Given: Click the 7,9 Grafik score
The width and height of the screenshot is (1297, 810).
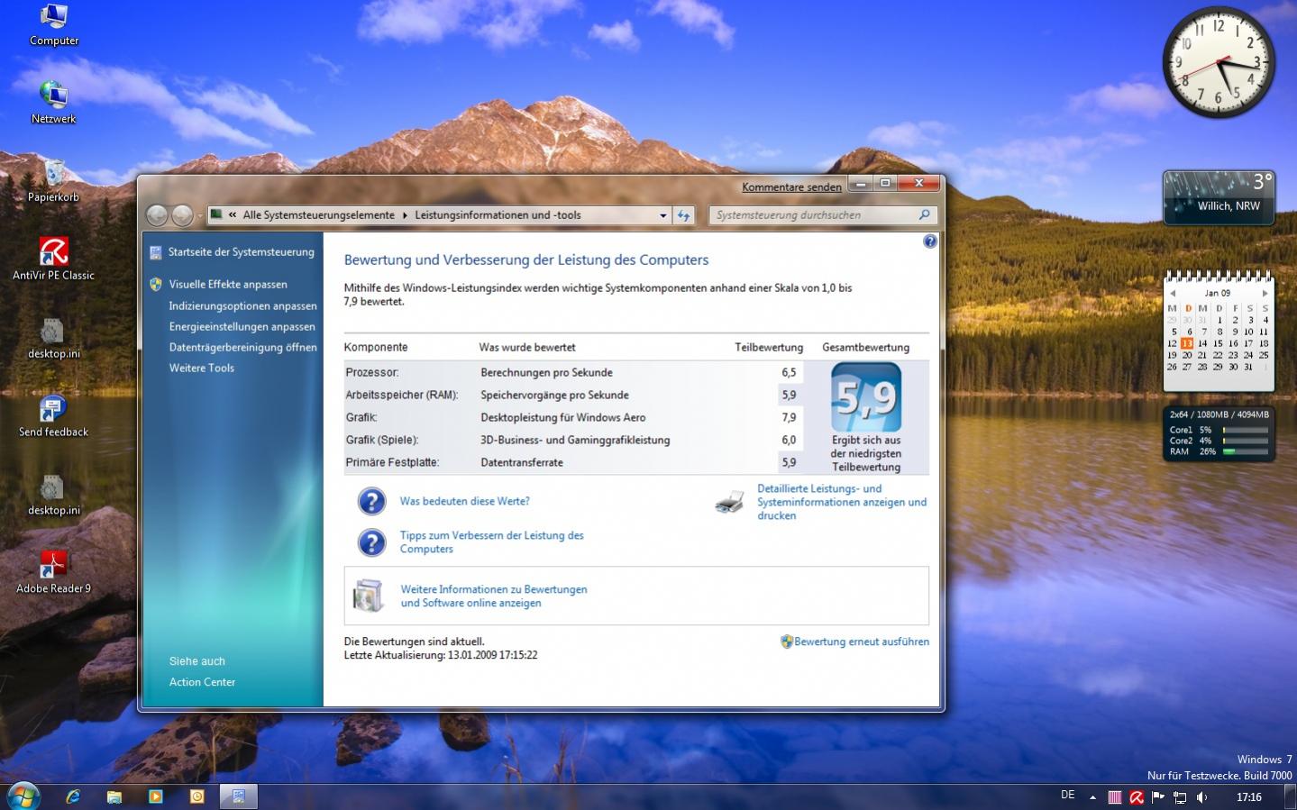Looking at the screenshot, I should tap(789, 417).
